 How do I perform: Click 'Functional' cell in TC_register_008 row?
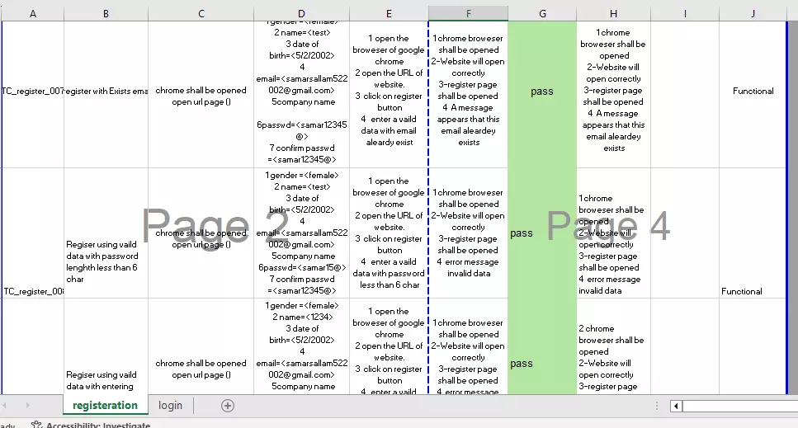click(752, 233)
